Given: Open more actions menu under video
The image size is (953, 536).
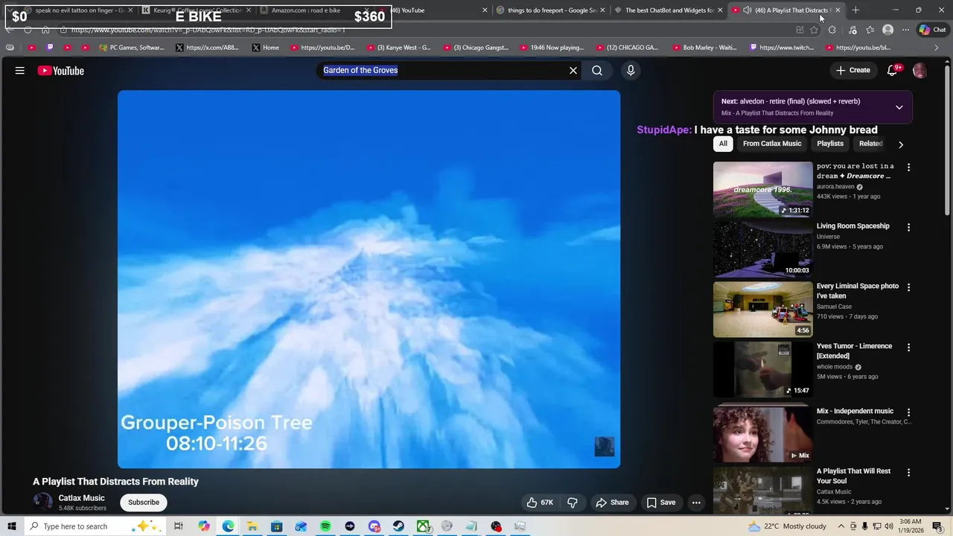Looking at the screenshot, I should (x=696, y=502).
